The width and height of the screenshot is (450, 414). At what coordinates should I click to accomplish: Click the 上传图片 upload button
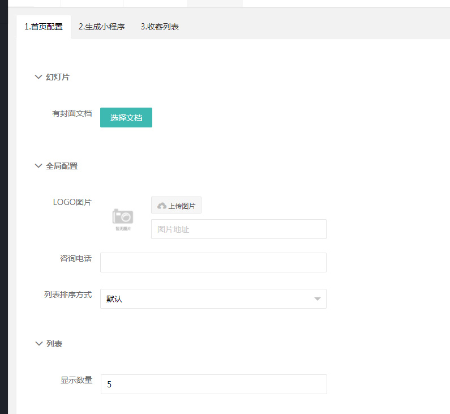(176, 205)
